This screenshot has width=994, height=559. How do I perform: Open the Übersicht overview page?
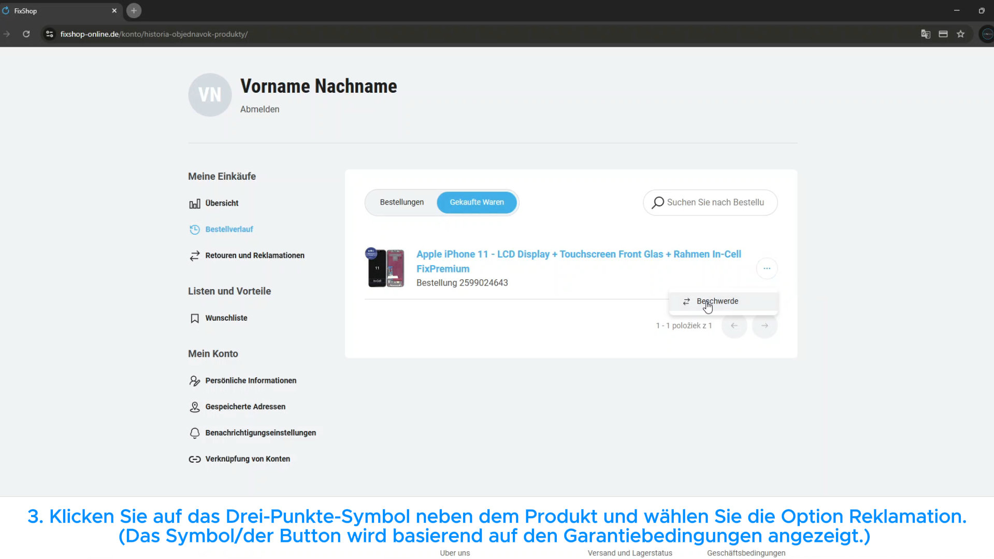[221, 203]
